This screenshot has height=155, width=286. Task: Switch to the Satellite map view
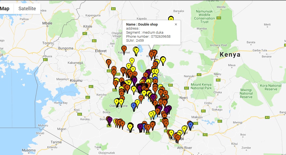point(27,9)
